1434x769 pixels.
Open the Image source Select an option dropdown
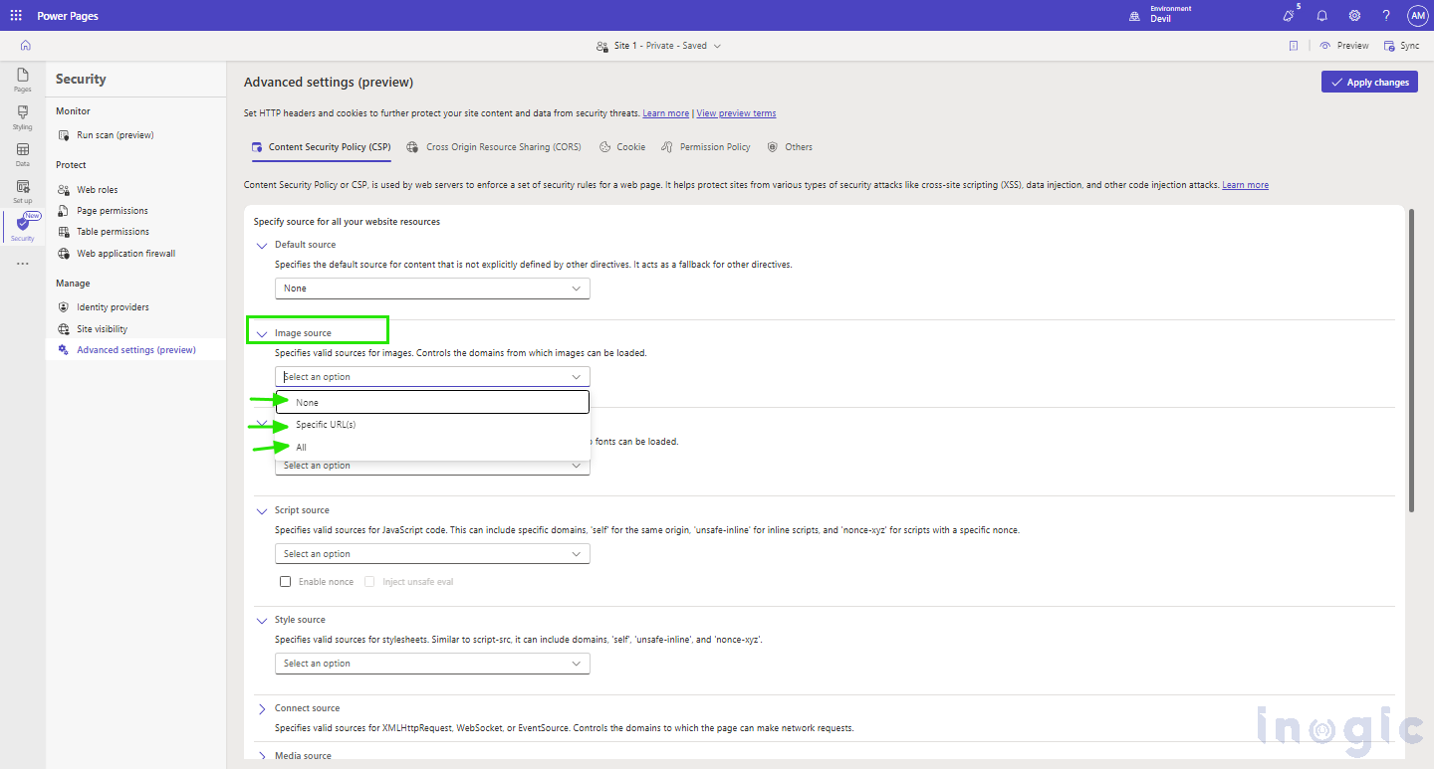(432, 377)
